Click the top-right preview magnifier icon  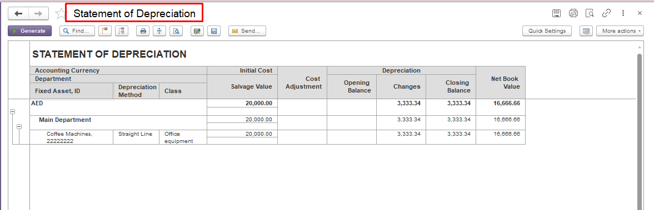coord(590,13)
